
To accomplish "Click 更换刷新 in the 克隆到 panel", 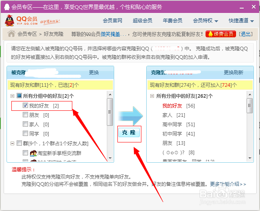I will click(x=234, y=73).
